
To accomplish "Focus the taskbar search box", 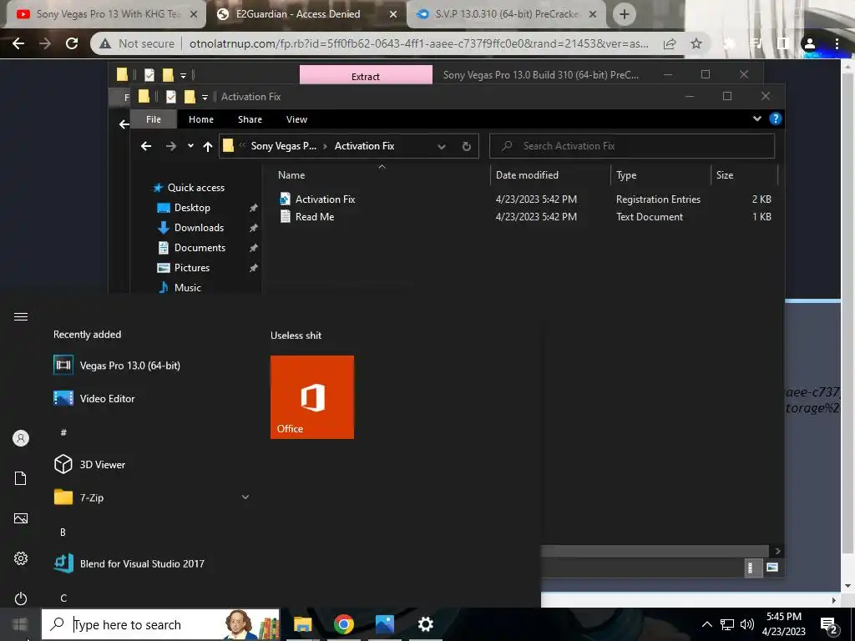I will pos(160,624).
